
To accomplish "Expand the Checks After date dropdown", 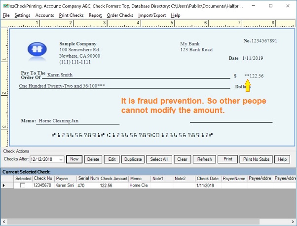I will pyautogui.click(x=60, y=159).
